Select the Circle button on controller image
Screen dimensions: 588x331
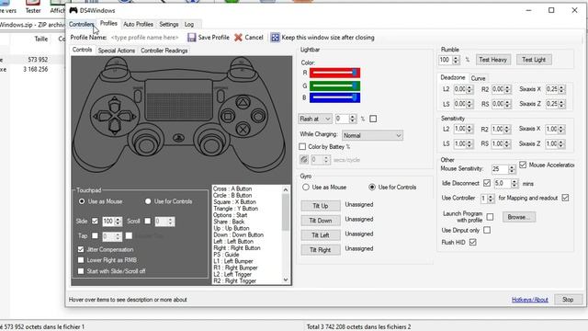pyautogui.click(x=258, y=116)
